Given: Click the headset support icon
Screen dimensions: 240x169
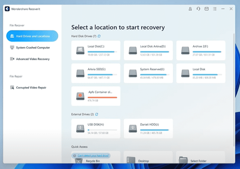Looking at the screenshot, I should click(198, 8).
